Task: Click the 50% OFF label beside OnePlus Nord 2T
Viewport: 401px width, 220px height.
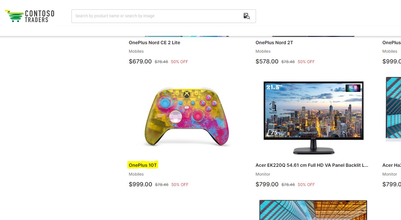Action: 306,61
